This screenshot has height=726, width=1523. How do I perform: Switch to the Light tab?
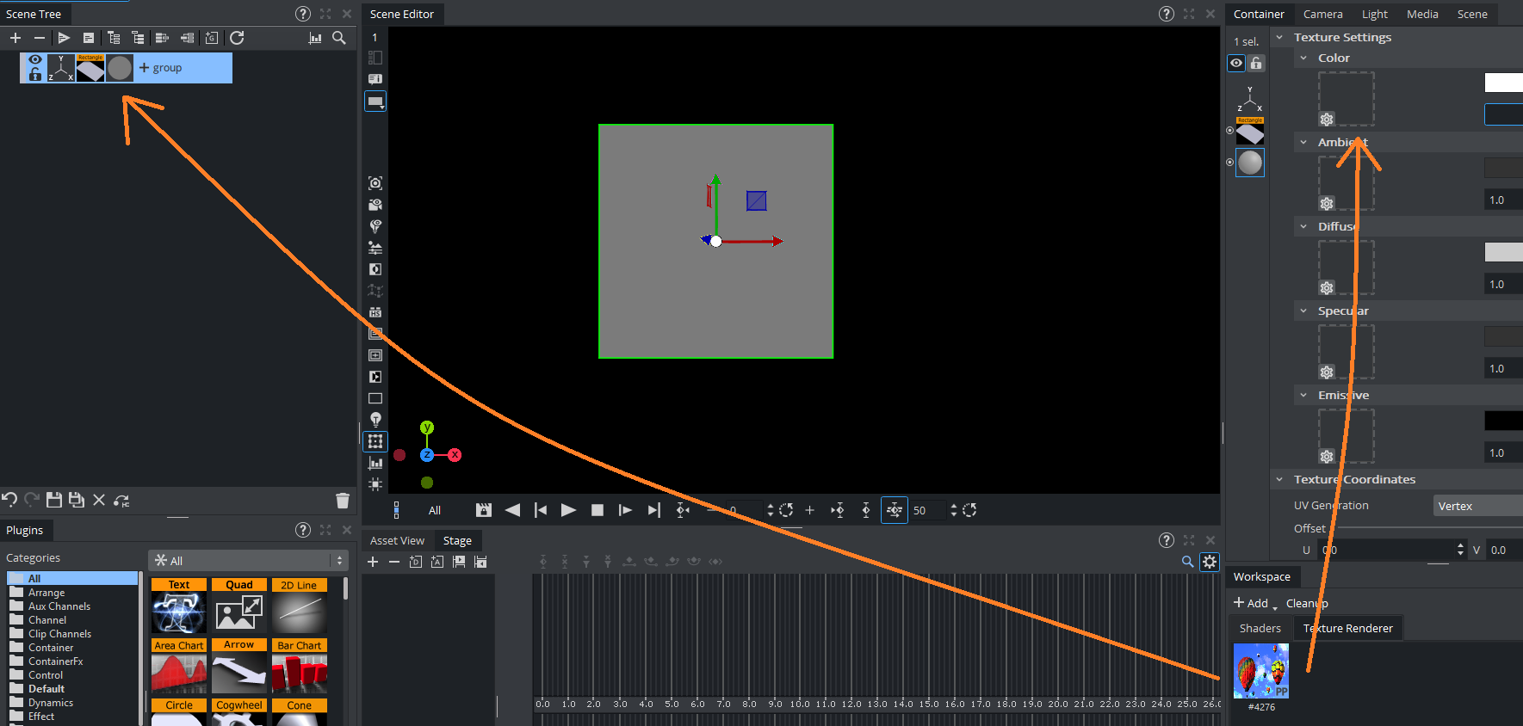click(x=1374, y=14)
